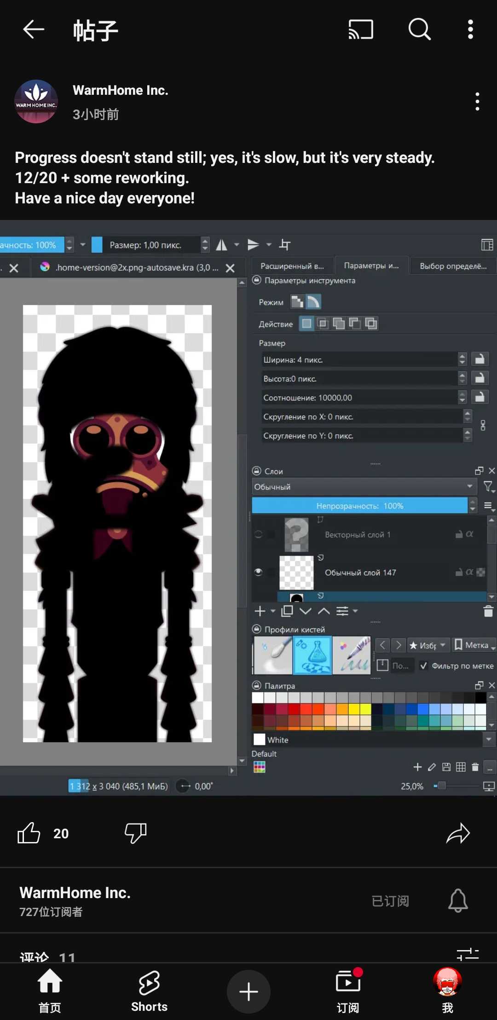Open the vertical mirror options arrow
The height and width of the screenshot is (1020, 497).
pyautogui.click(x=269, y=245)
